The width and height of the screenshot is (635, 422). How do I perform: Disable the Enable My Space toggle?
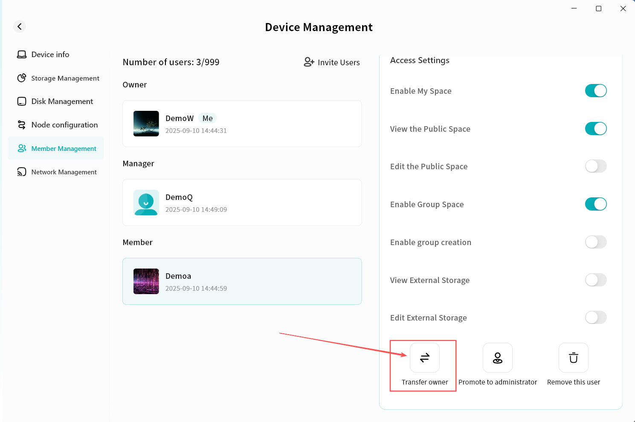pos(595,91)
